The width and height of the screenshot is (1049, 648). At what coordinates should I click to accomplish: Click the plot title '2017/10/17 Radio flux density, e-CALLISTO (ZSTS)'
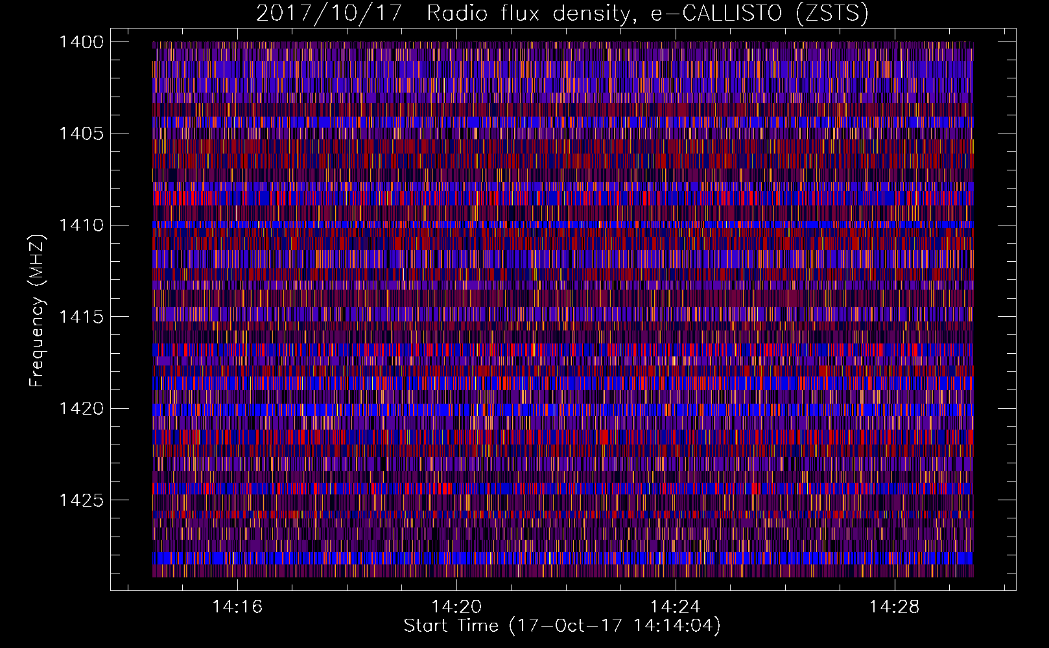[562, 14]
